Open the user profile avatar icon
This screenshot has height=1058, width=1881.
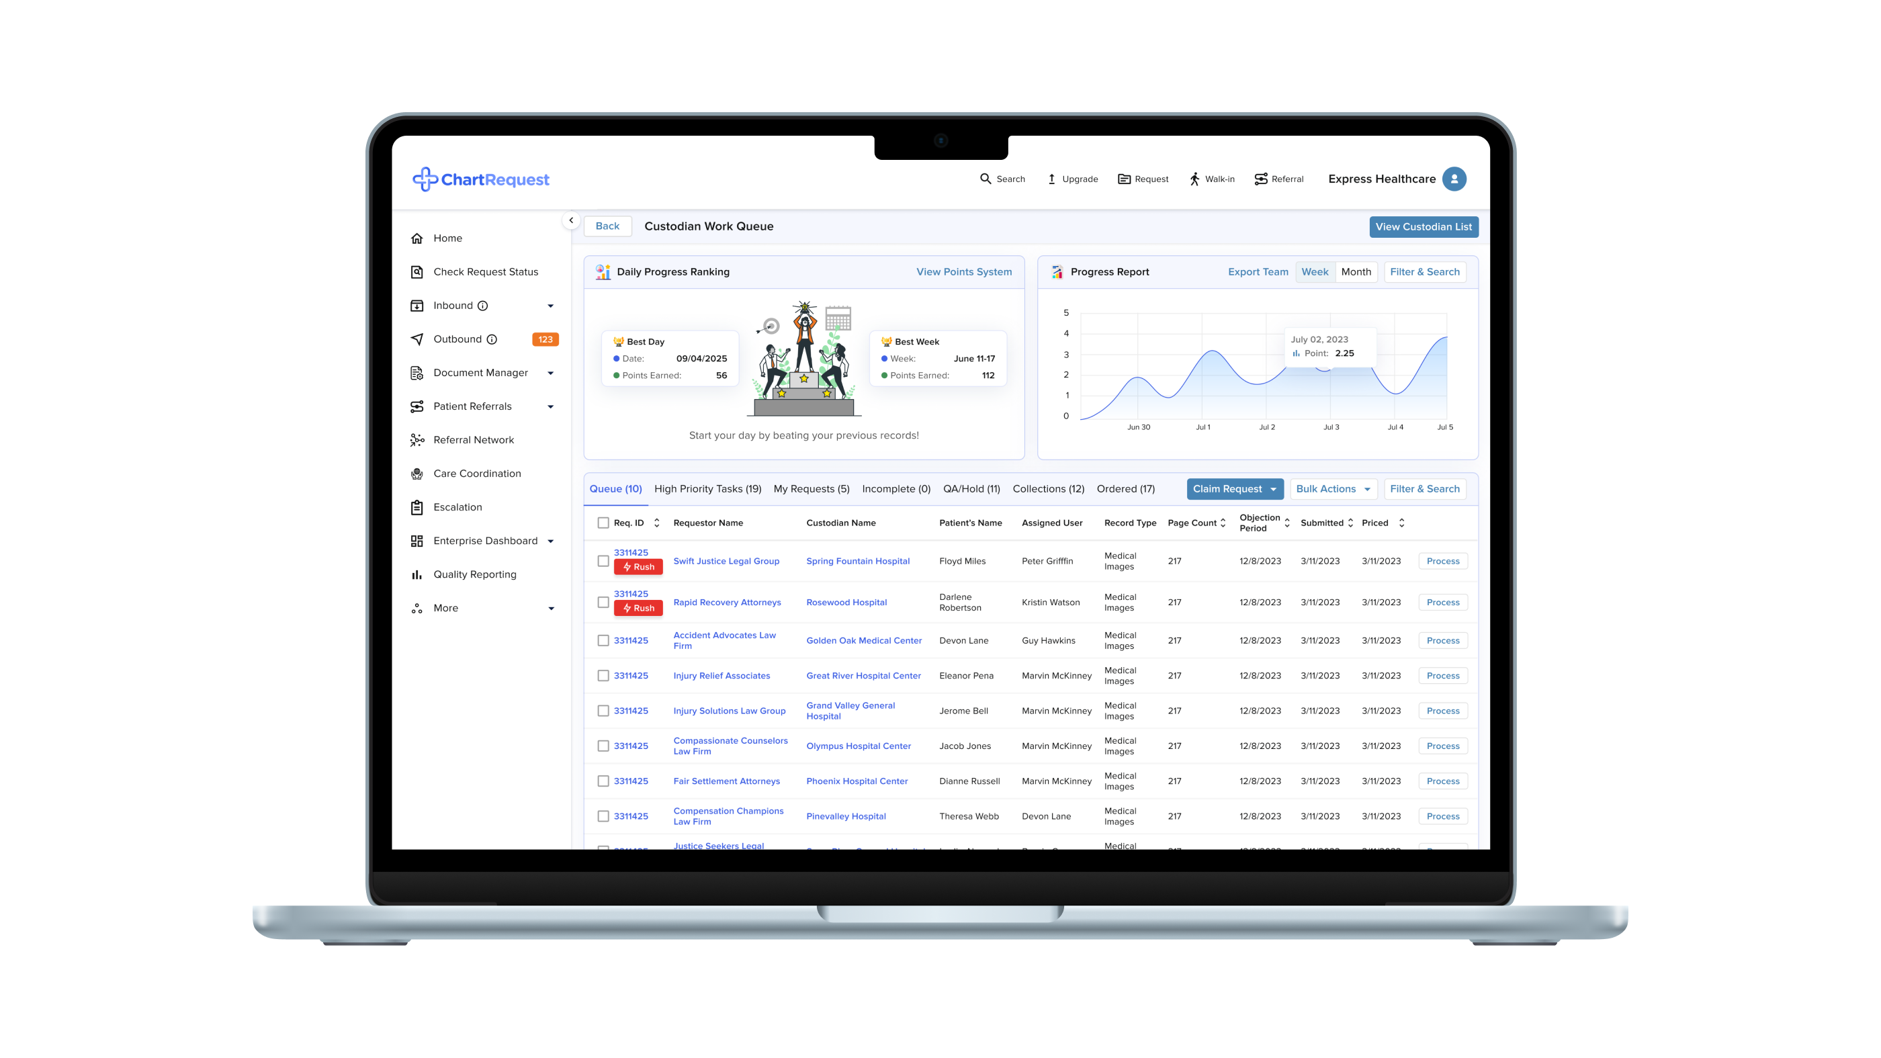(1454, 179)
